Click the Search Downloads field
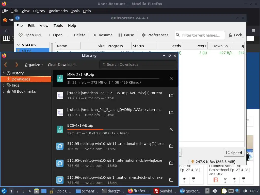This screenshot has width=260, height=195. [x=138, y=64]
